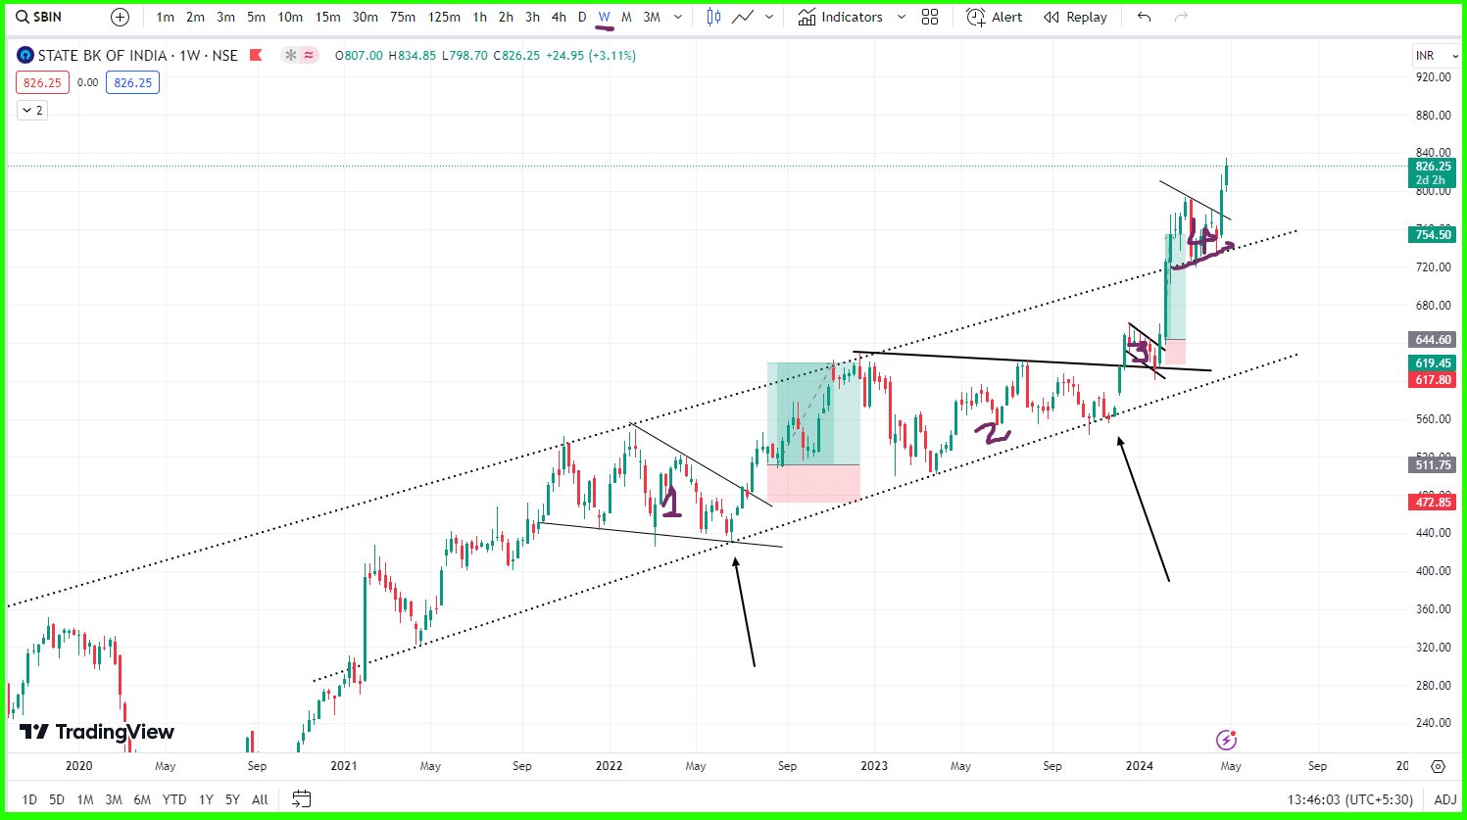This screenshot has width=1467, height=820.
Task: Toggle ADJ adjusted data
Action: pyautogui.click(x=1445, y=799)
